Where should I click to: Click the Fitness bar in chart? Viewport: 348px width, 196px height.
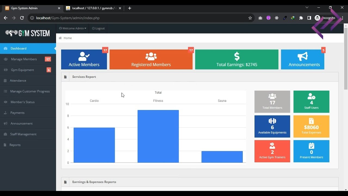(x=158, y=136)
